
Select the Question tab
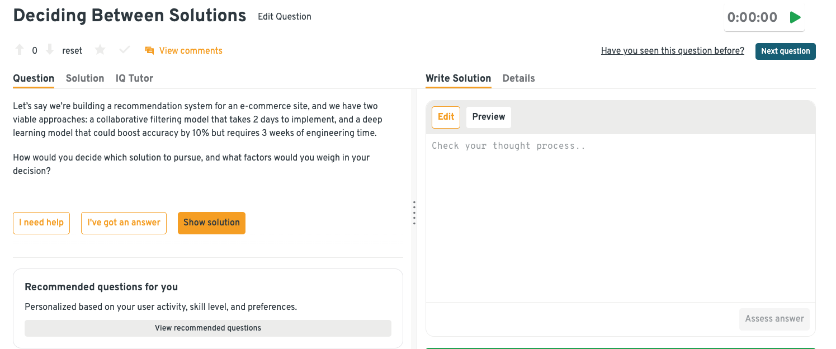(x=34, y=78)
